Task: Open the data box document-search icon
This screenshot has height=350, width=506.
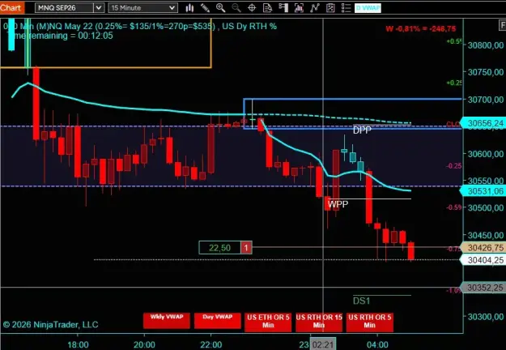Action: tap(267, 8)
